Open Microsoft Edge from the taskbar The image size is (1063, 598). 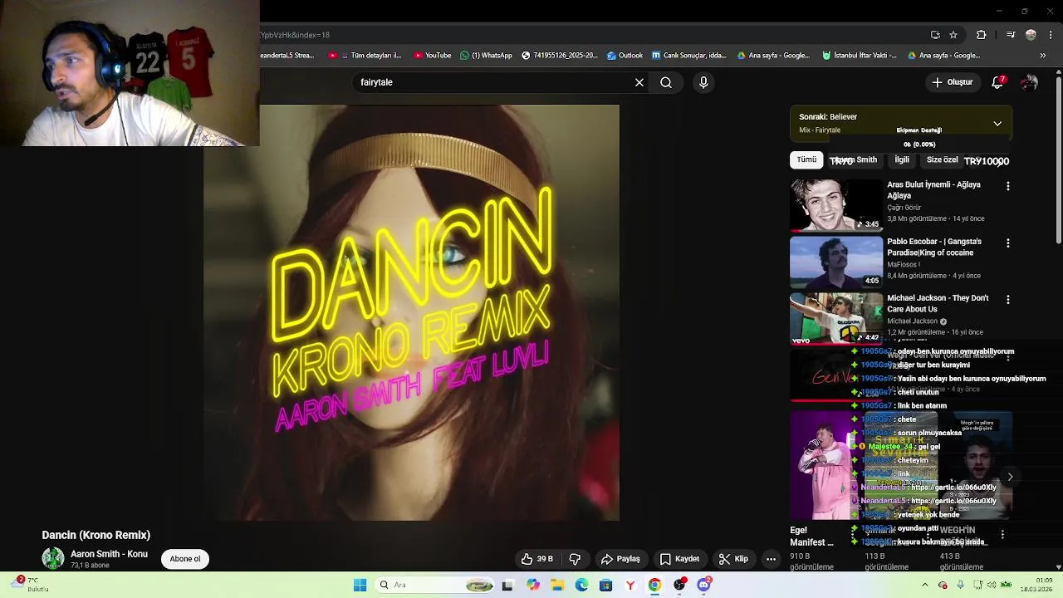pos(581,586)
